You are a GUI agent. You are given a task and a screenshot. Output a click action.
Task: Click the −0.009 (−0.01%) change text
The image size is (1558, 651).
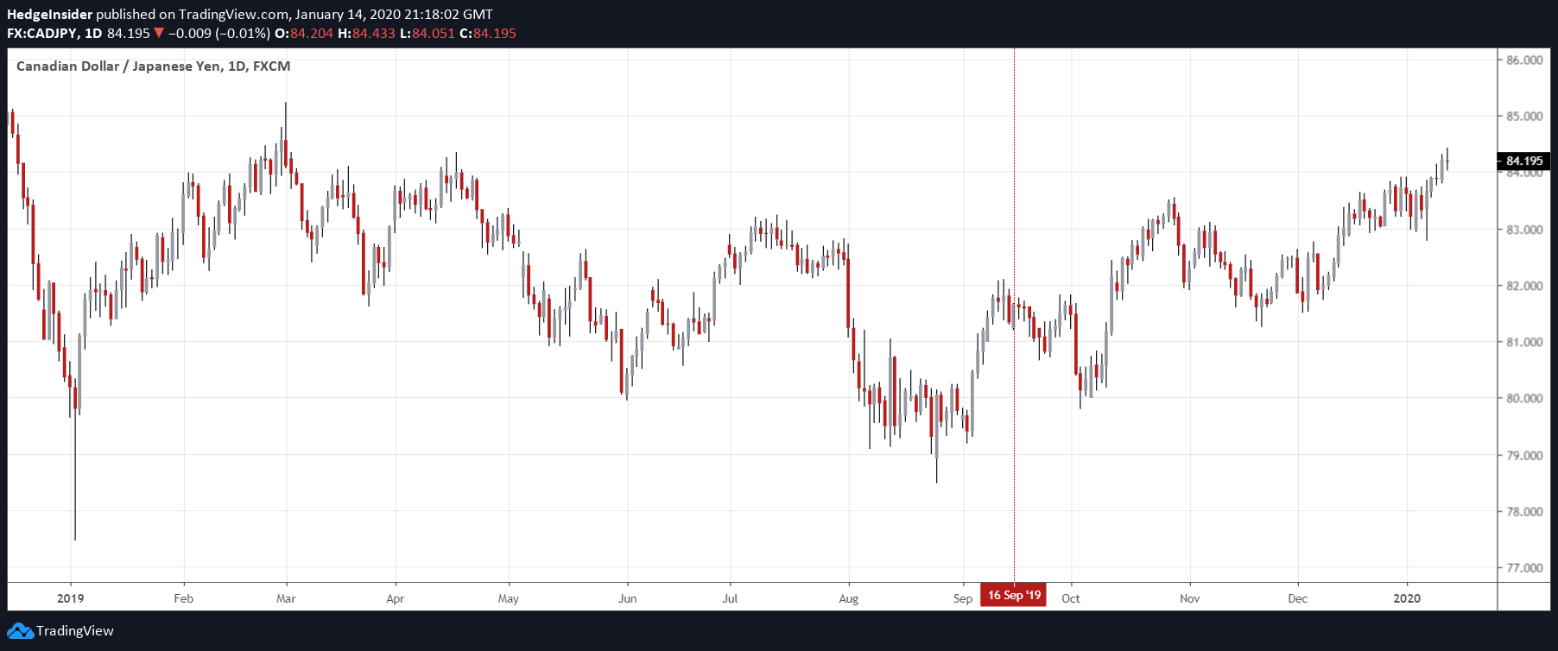[219, 34]
